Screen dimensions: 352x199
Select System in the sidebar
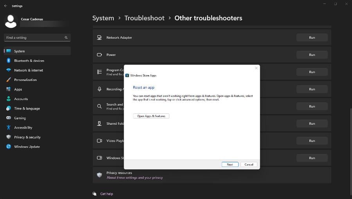point(37,51)
